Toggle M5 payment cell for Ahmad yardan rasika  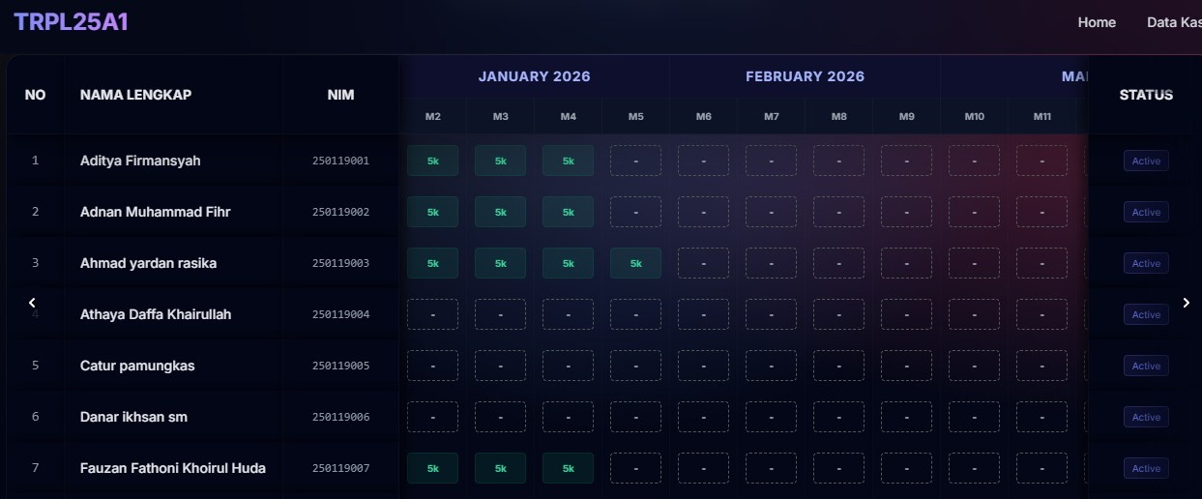635,263
